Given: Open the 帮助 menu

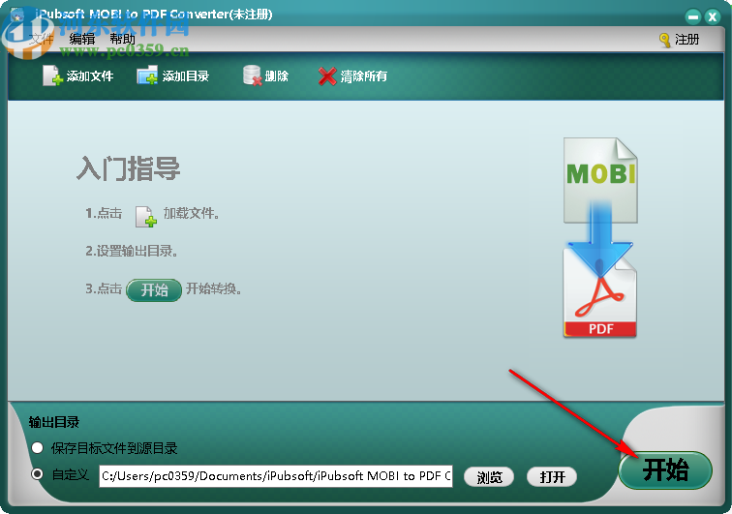Looking at the screenshot, I should [x=122, y=40].
